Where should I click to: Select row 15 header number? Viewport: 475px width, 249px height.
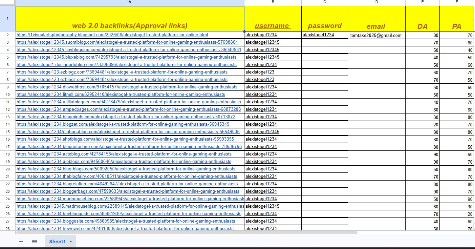point(8,132)
